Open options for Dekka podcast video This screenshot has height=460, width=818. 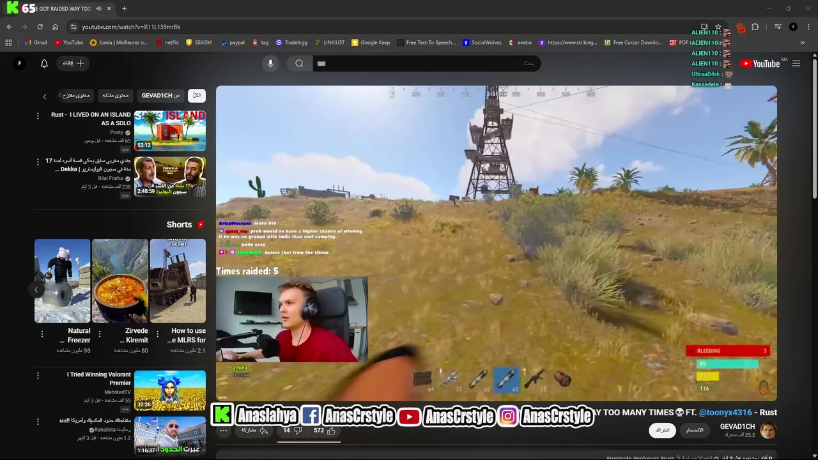coord(38,162)
